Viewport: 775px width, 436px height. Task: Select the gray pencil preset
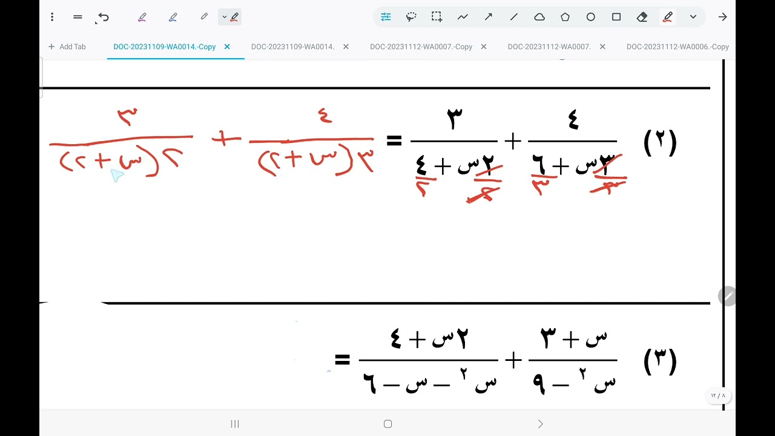tap(204, 17)
